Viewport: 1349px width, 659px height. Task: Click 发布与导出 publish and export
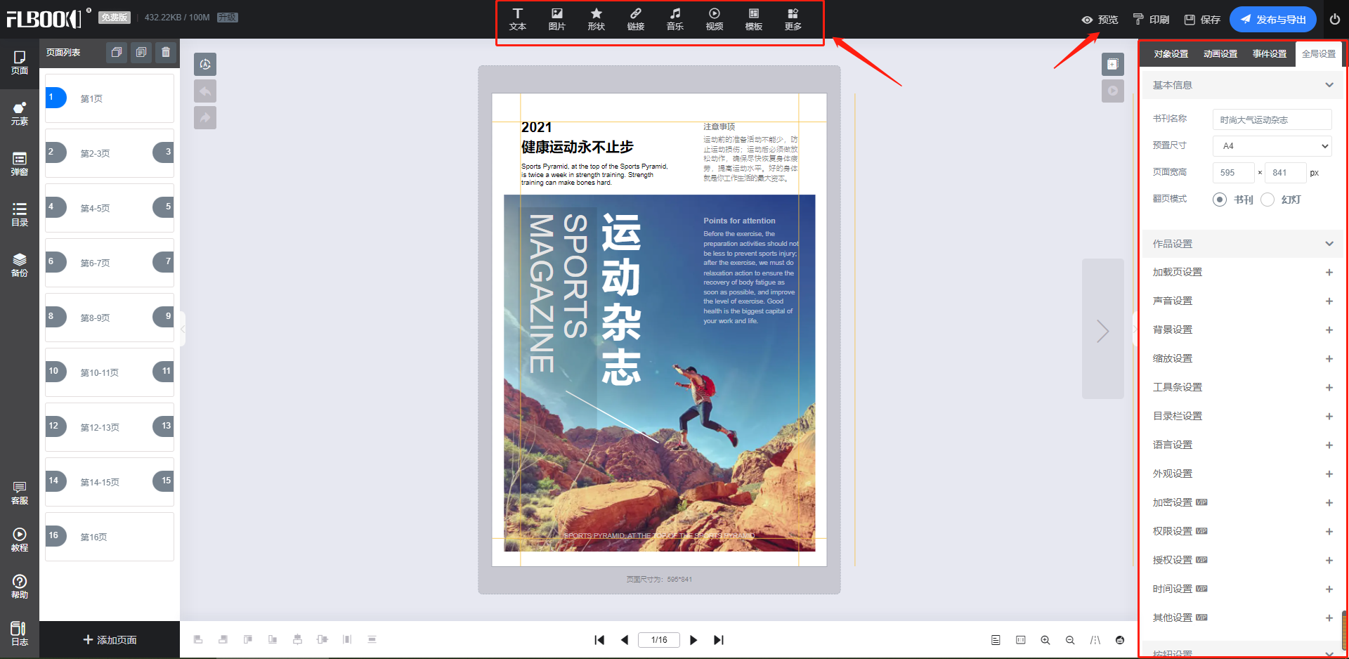(1273, 20)
